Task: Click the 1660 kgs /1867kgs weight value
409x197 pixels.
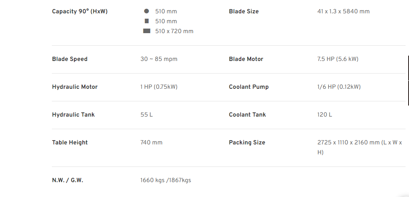Action: coord(166,180)
